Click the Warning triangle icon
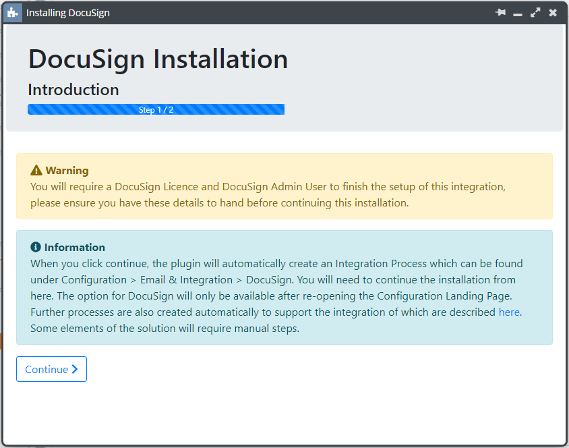Image resolution: width=569 pixels, height=448 pixels. (x=36, y=170)
